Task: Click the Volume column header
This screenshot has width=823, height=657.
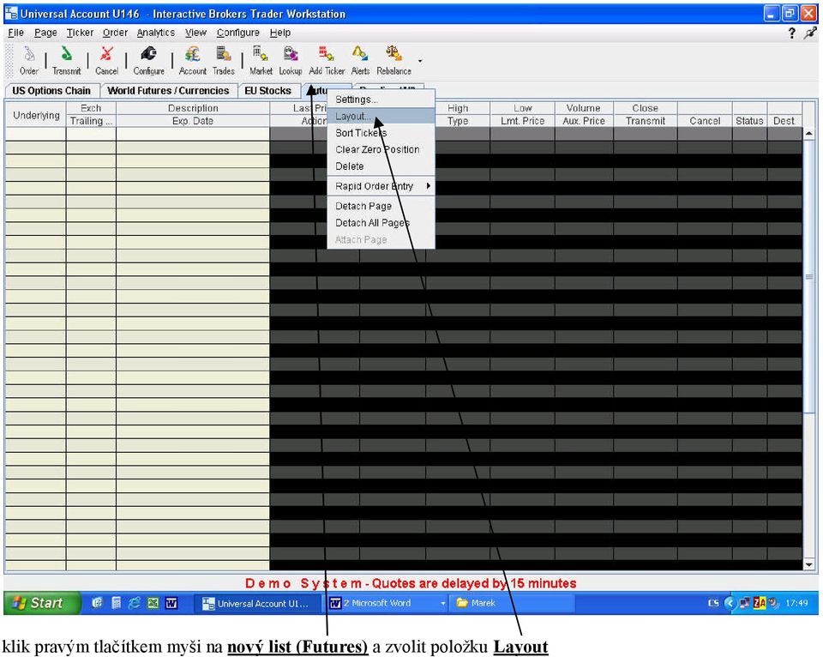Action: tap(584, 108)
